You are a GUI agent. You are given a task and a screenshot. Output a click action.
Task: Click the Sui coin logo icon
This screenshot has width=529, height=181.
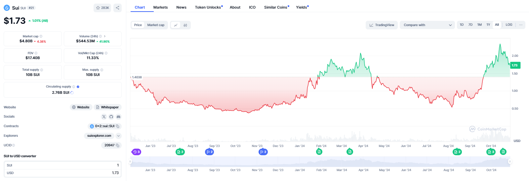point(7,8)
